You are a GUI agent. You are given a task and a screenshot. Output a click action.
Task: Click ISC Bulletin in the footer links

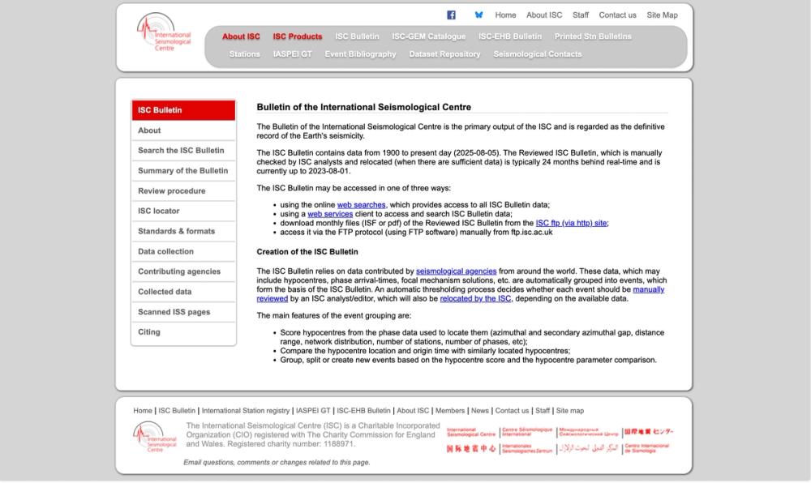click(177, 411)
